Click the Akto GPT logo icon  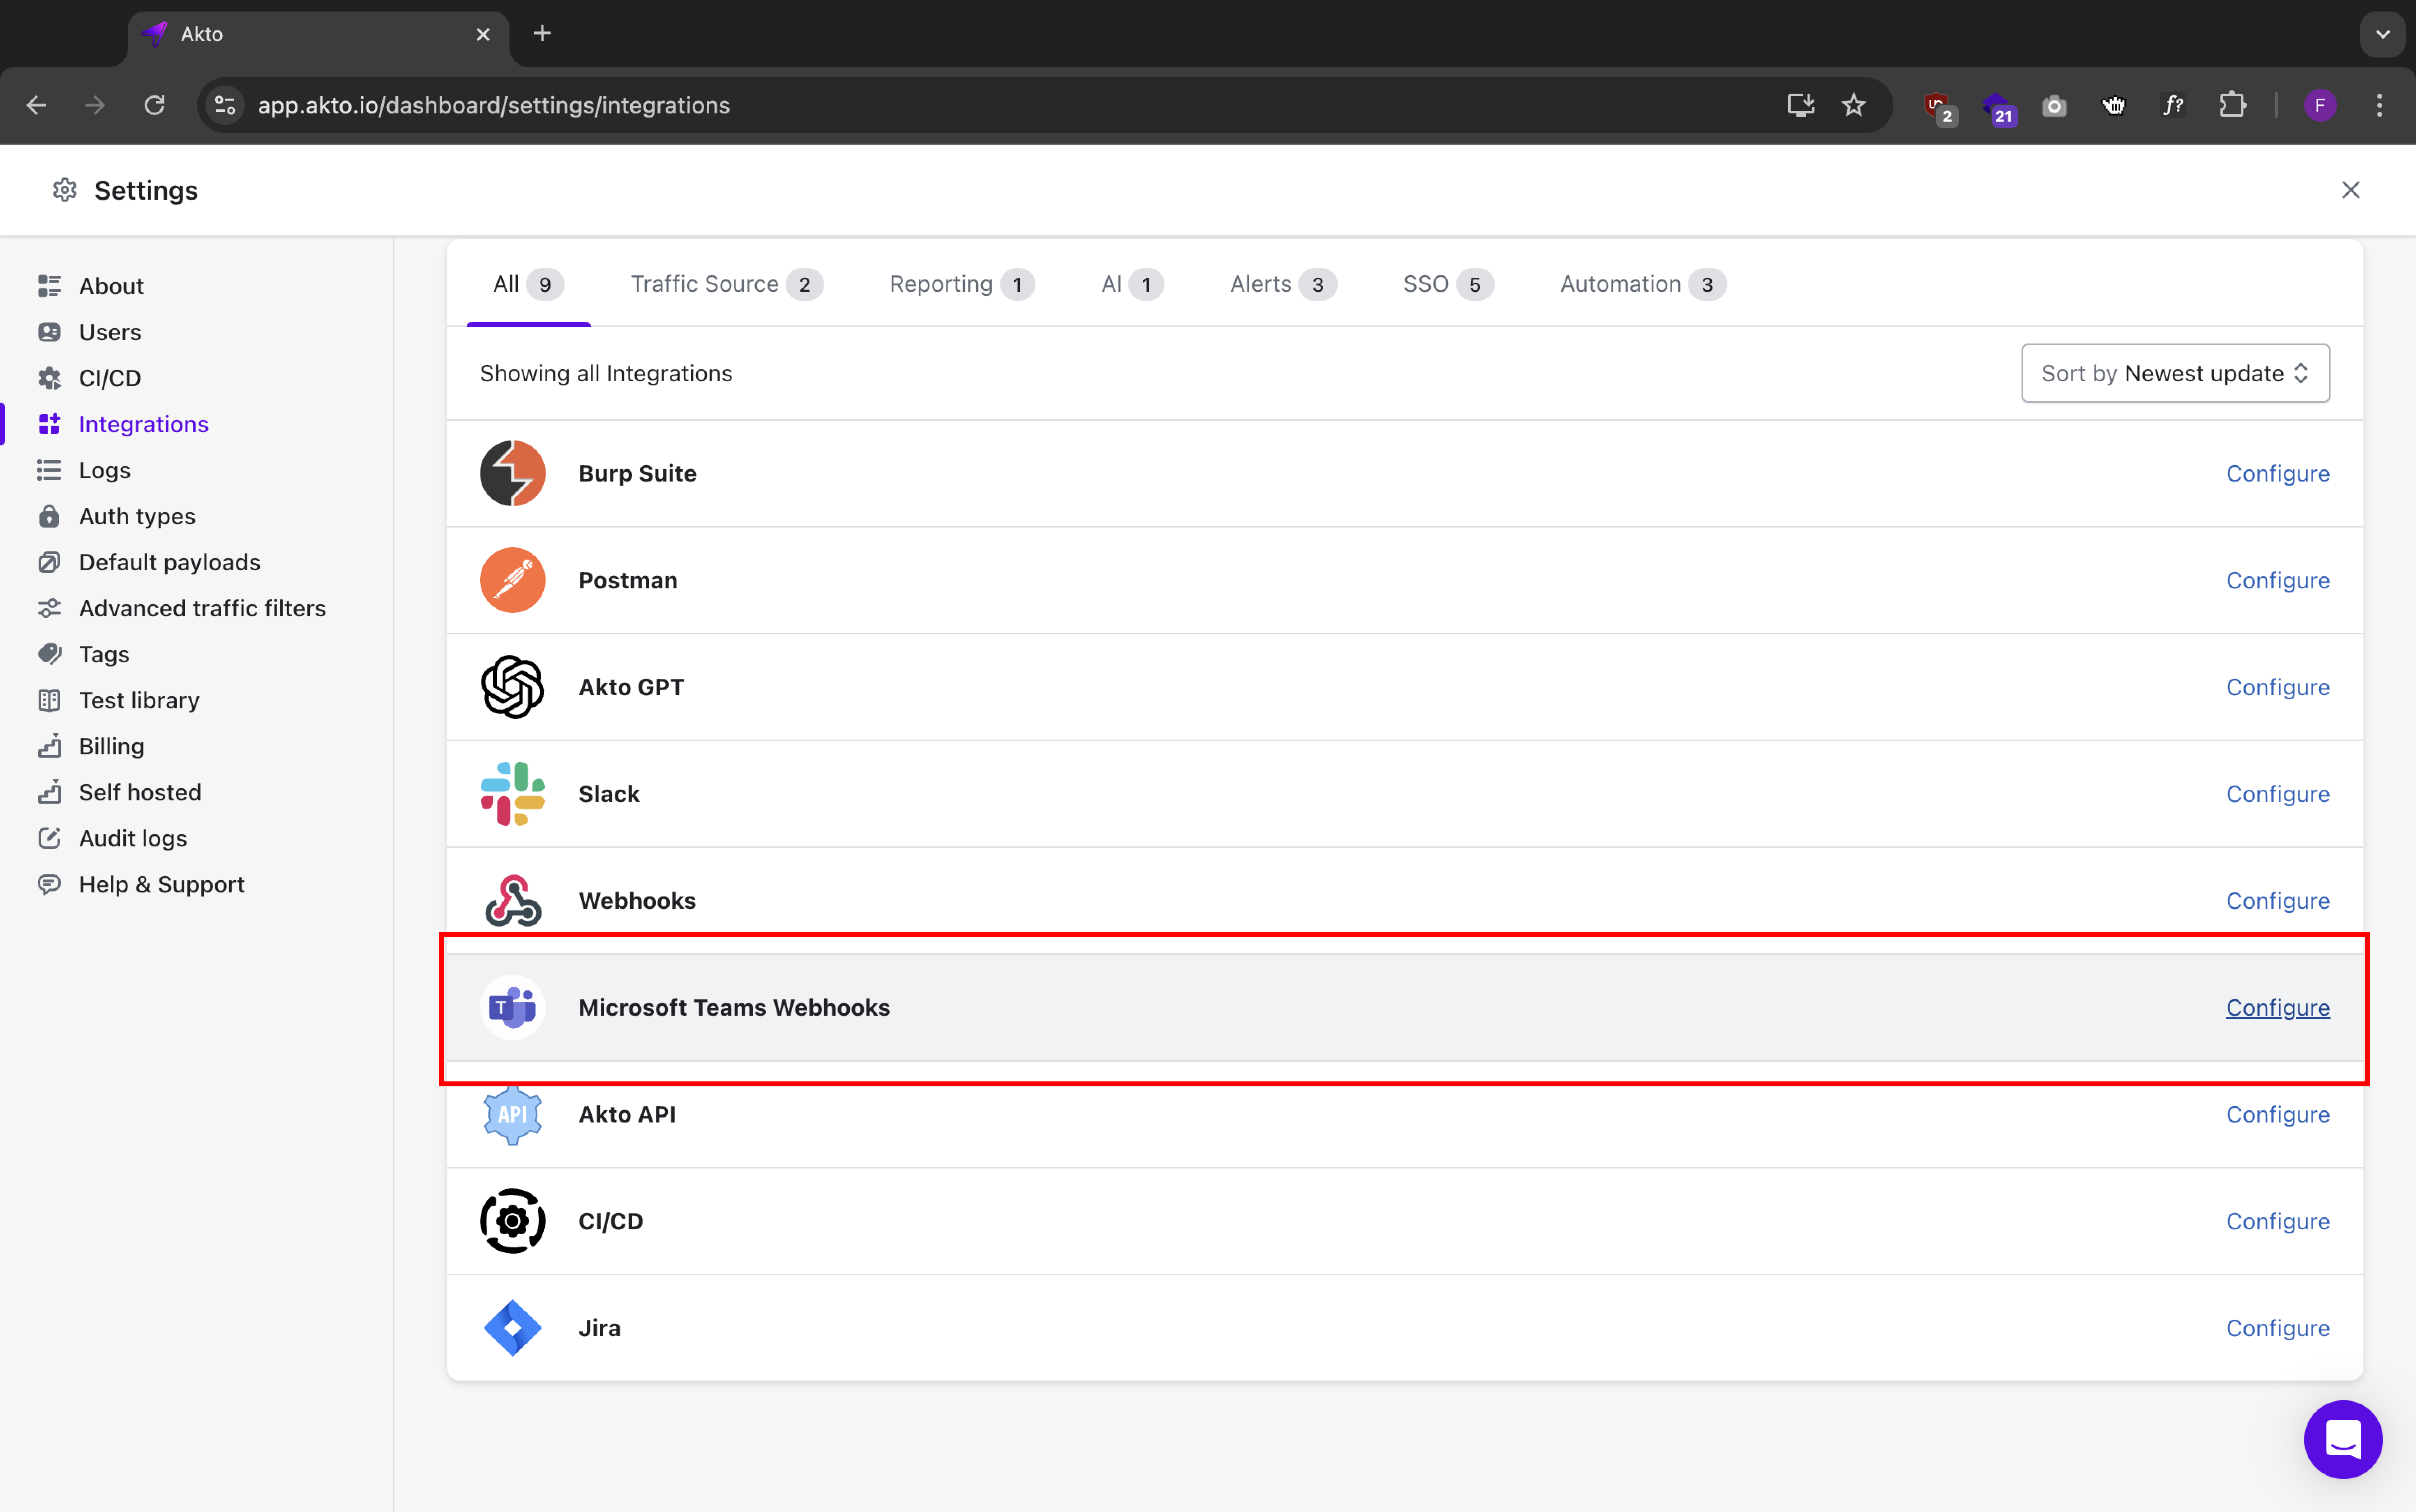[x=512, y=687]
